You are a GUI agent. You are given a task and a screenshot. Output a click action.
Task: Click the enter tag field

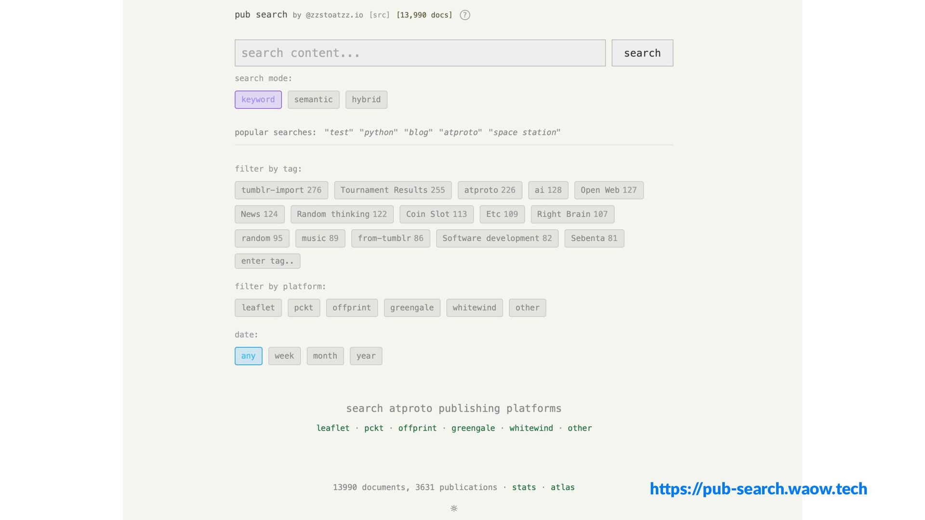pos(267,261)
